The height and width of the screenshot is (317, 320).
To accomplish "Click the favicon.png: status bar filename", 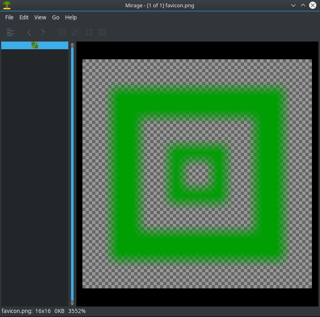I will tap(17, 311).
